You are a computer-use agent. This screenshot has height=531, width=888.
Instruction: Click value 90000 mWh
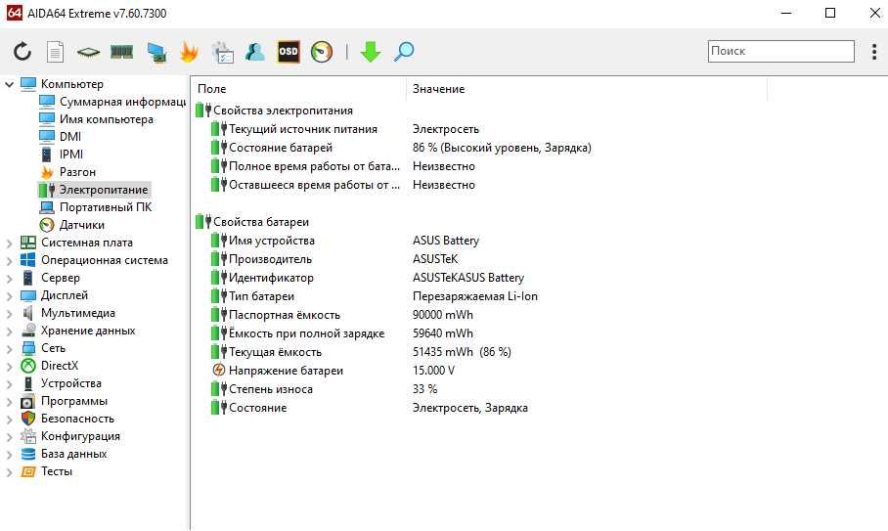(x=443, y=315)
